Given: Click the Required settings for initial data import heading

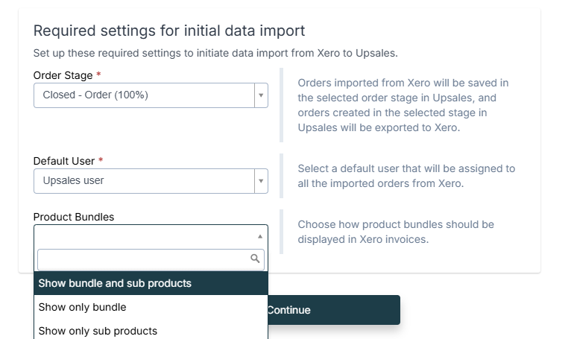Looking at the screenshot, I should [x=169, y=31].
